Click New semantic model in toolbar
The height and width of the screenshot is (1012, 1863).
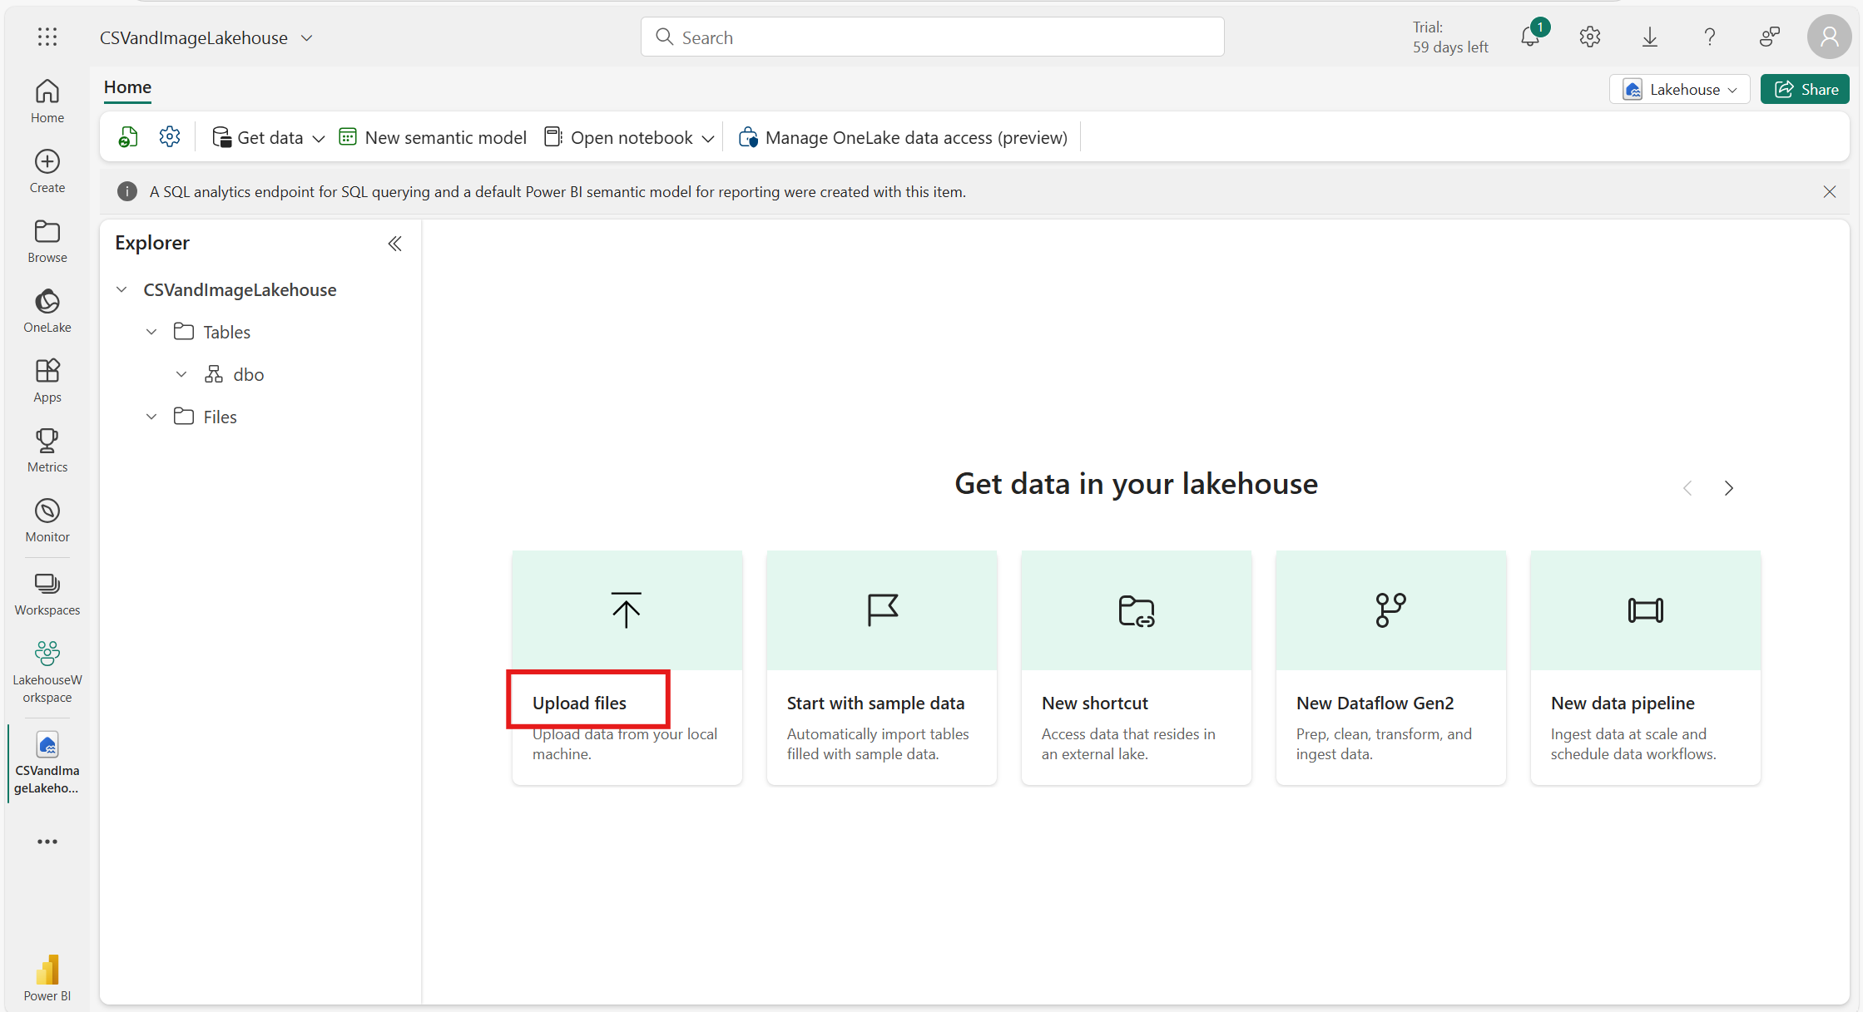[433, 137]
